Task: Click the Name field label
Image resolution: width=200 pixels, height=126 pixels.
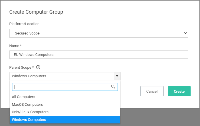Action: click(x=16, y=46)
